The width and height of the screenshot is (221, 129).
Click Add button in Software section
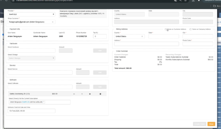(100, 87)
